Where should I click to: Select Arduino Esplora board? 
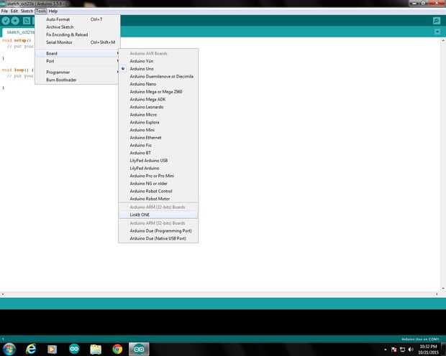coord(158,122)
